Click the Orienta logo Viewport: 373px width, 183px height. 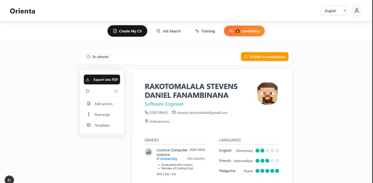pyautogui.click(x=22, y=11)
